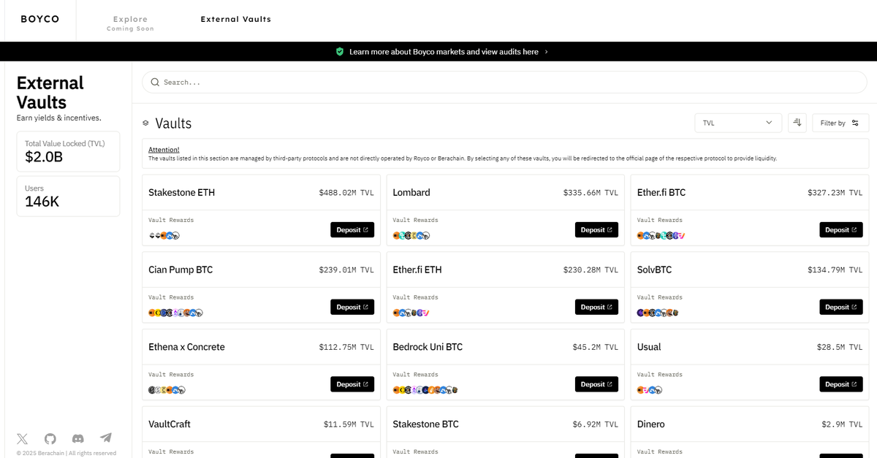Viewport: 877px width, 458px height.
Task: Click reward token icons on Cian Pump BTC card
Action: [175, 313]
